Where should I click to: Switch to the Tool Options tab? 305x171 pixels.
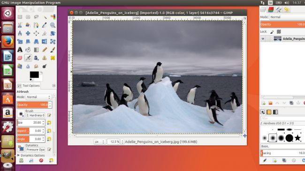pos(29,85)
